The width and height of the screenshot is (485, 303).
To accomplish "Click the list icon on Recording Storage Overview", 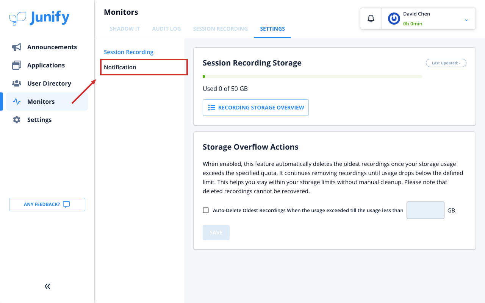I will [212, 108].
